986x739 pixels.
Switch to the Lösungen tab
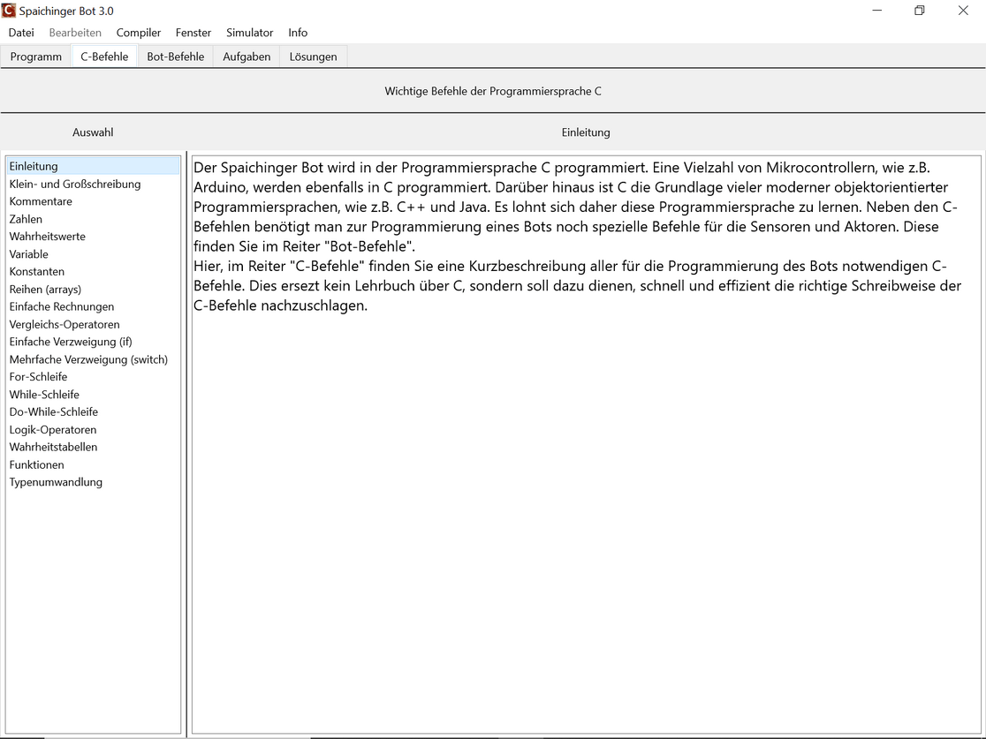point(313,57)
